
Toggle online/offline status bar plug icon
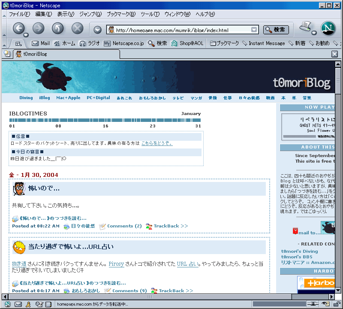point(313,303)
